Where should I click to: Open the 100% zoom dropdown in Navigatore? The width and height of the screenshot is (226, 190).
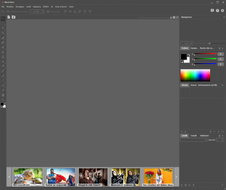click(187, 43)
